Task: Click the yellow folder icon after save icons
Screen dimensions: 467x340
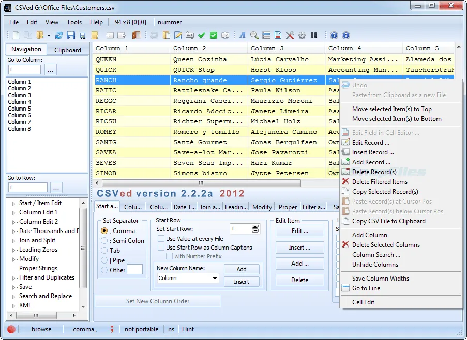Action: coord(95,35)
